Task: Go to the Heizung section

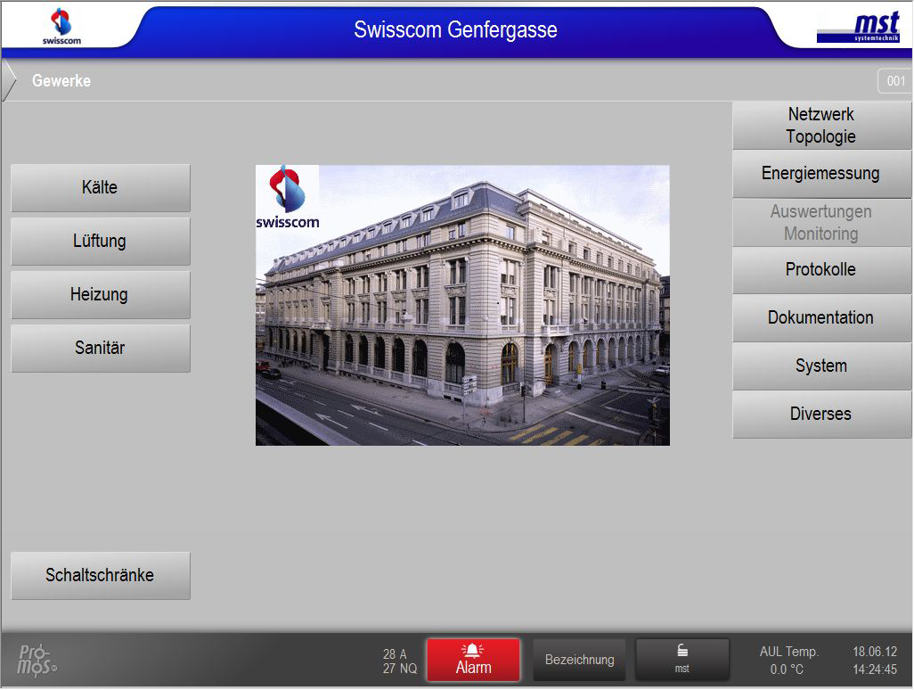Action: click(x=101, y=294)
